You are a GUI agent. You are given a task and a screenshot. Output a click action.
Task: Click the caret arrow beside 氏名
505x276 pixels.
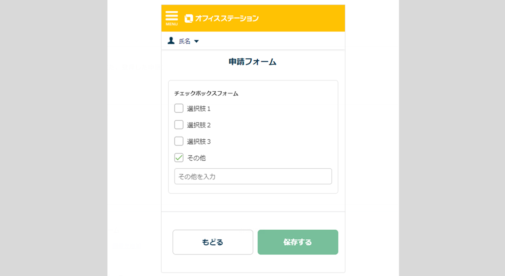point(196,41)
